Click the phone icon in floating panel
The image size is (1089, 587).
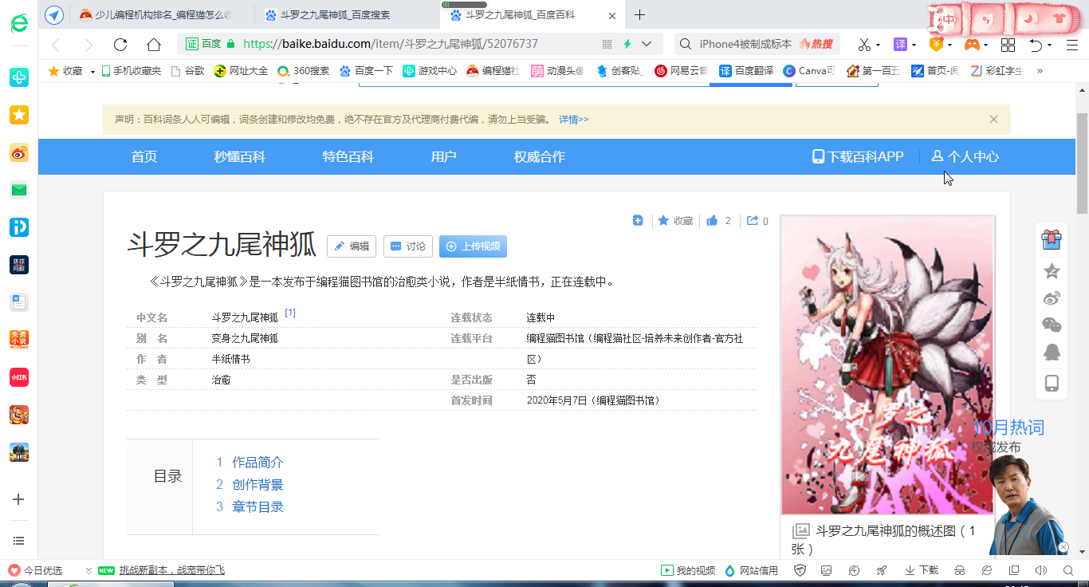(x=1052, y=384)
